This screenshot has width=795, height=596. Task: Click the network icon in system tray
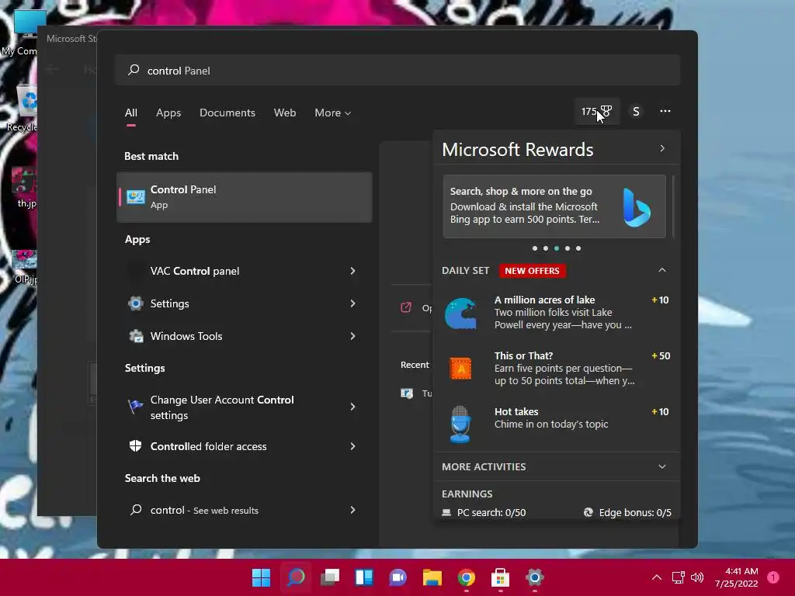pyautogui.click(x=678, y=577)
